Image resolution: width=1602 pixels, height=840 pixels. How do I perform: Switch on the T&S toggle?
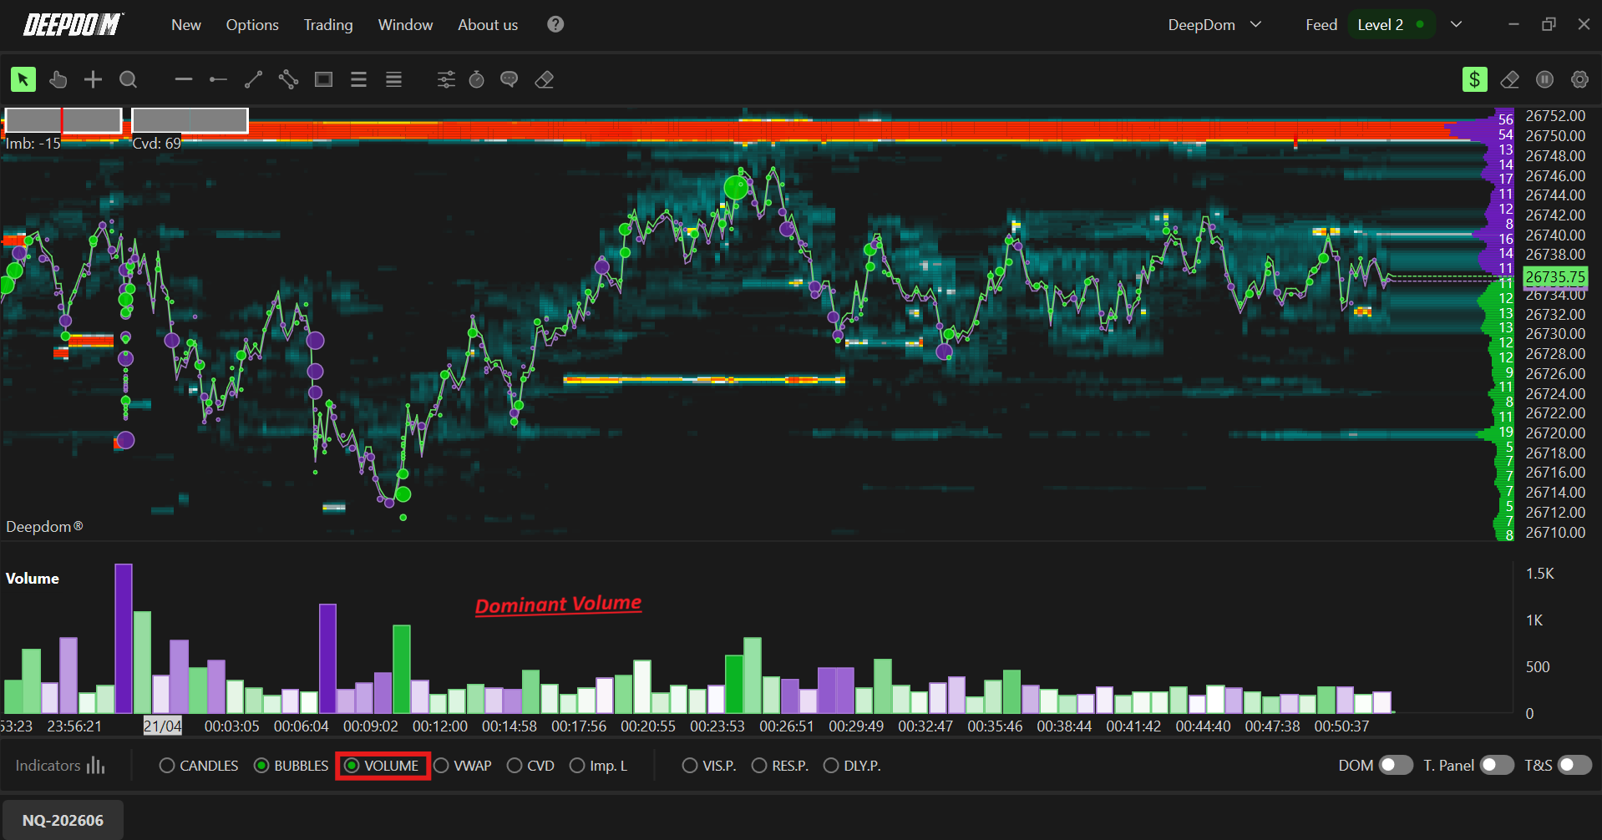[x=1574, y=765]
